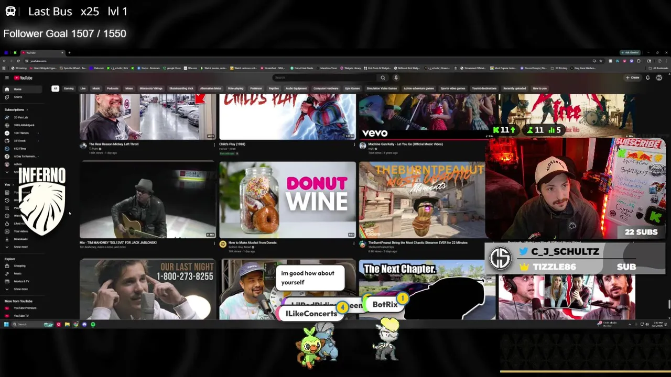Expand the Subscriptions section chevron
This screenshot has height=377, width=671.
27,109
